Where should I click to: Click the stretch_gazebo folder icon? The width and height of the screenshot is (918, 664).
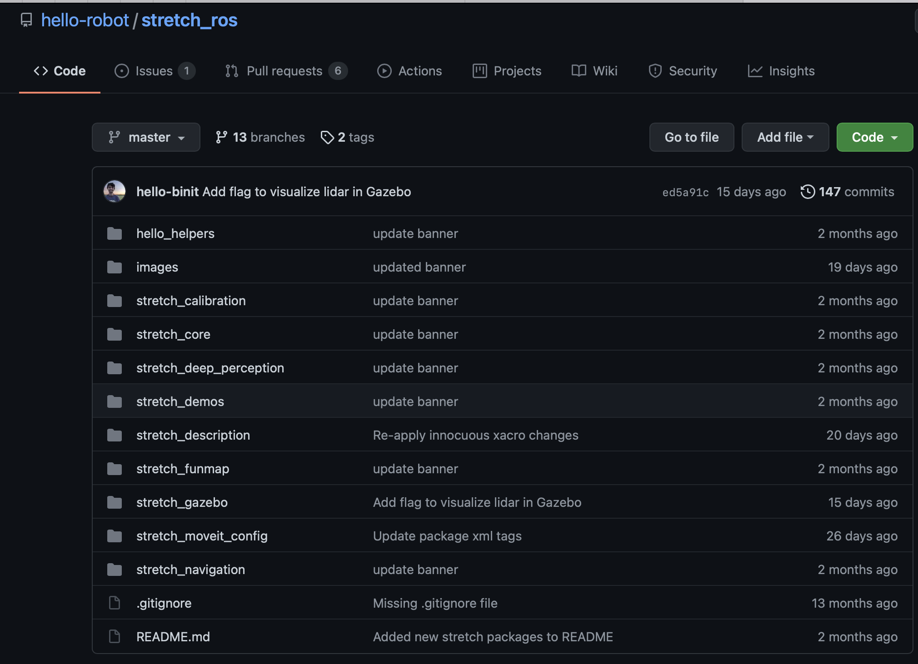[115, 502]
